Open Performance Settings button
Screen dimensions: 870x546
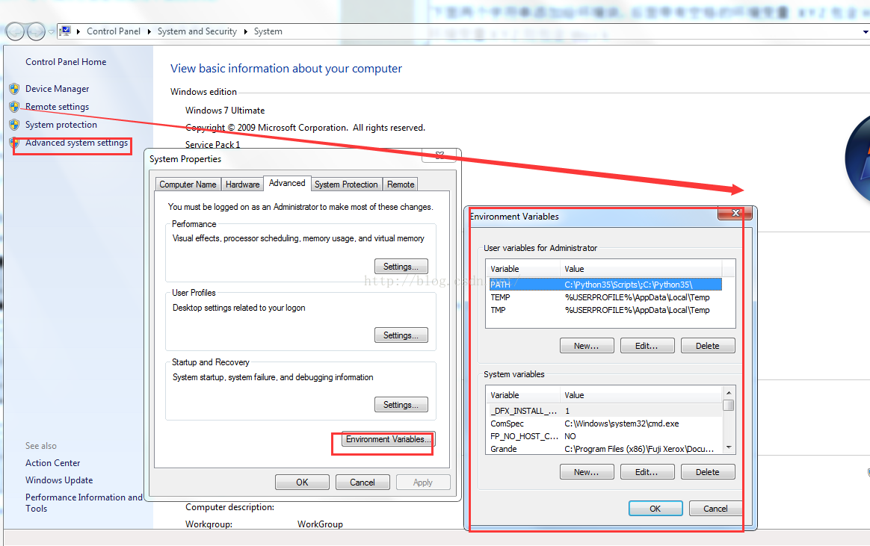coord(401,267)
